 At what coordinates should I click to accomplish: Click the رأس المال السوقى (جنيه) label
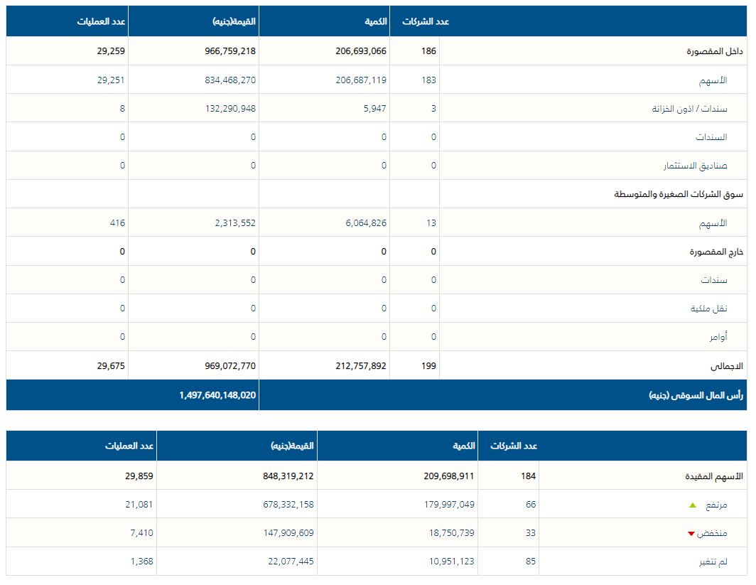695,395
